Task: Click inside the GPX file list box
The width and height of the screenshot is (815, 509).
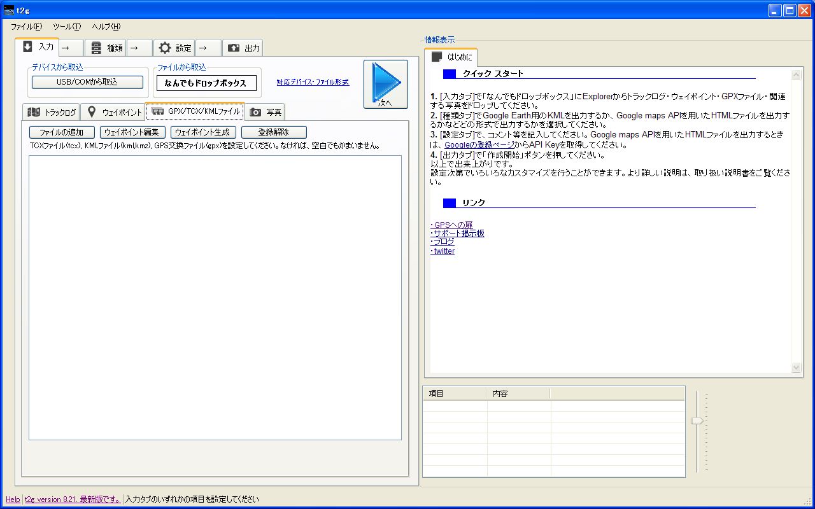Action: coord(215,298)
